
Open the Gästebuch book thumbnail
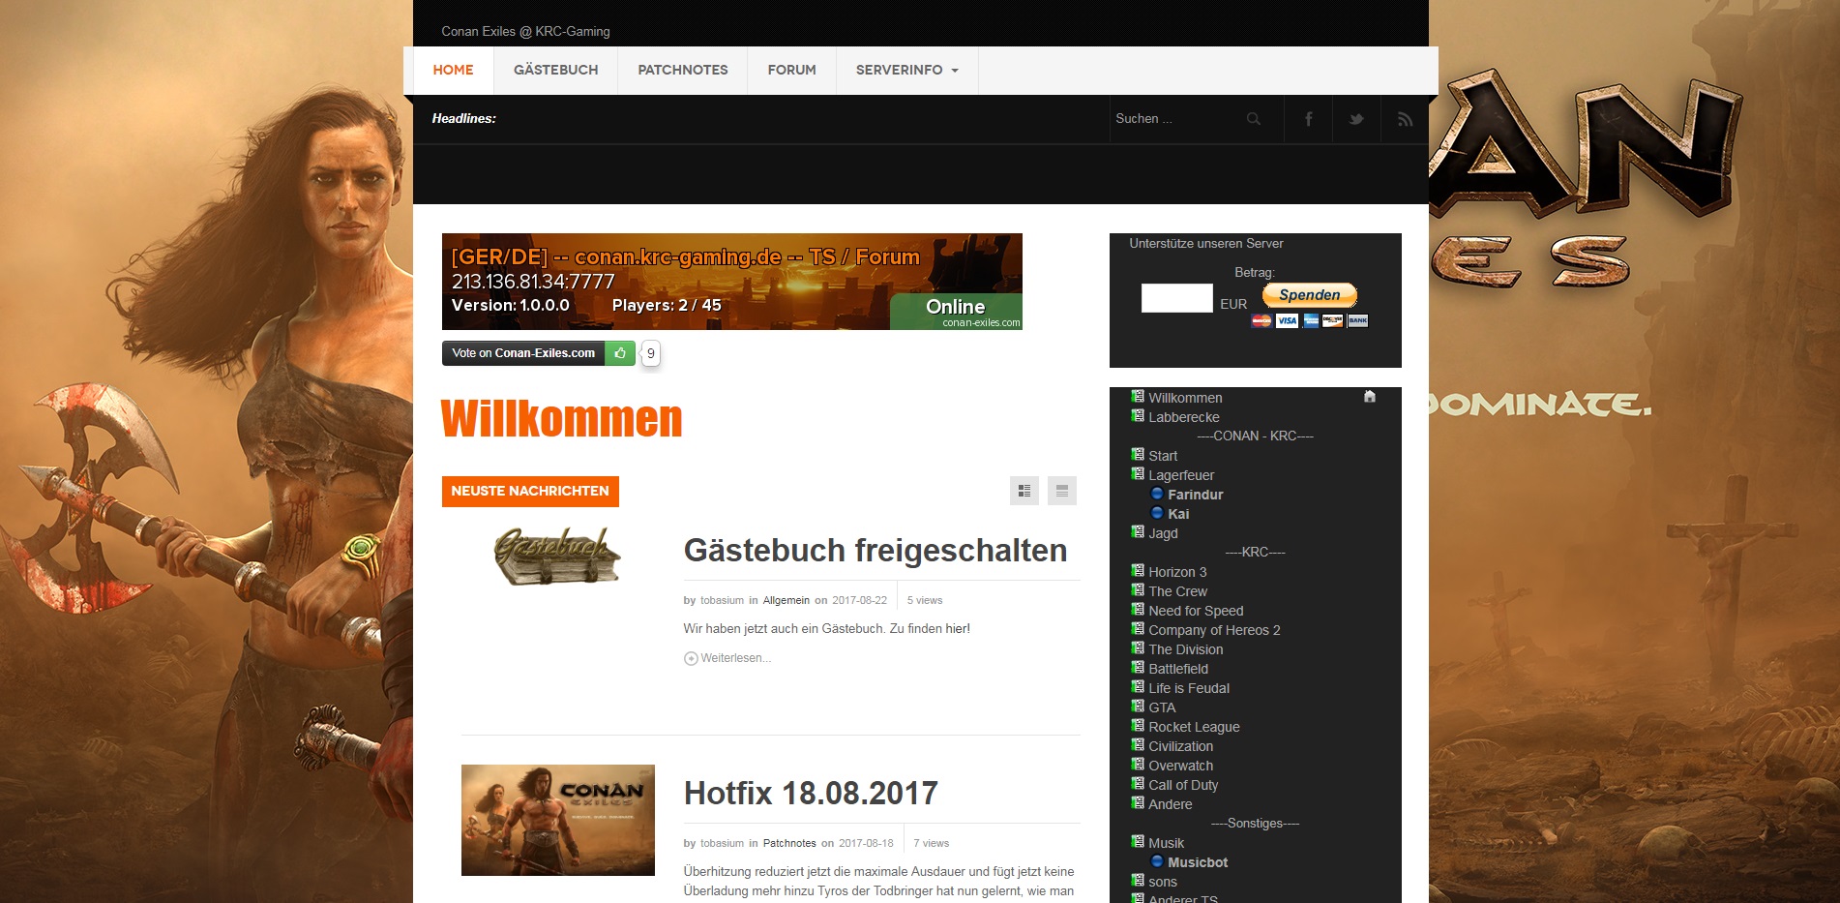557,557
